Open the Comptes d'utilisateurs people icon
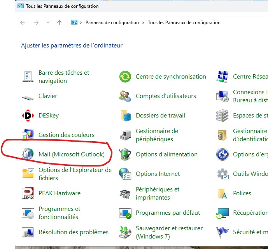This screenshot has height=249, width=268. 125,96
